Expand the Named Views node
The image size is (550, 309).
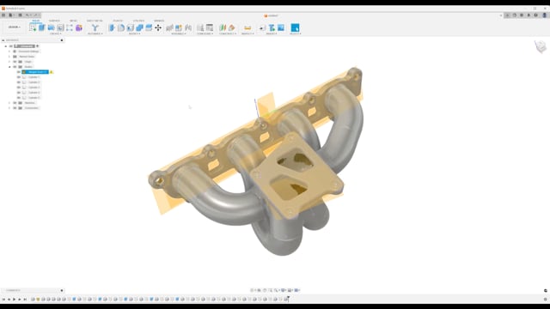pyautogui.click(x=9, y=57)
